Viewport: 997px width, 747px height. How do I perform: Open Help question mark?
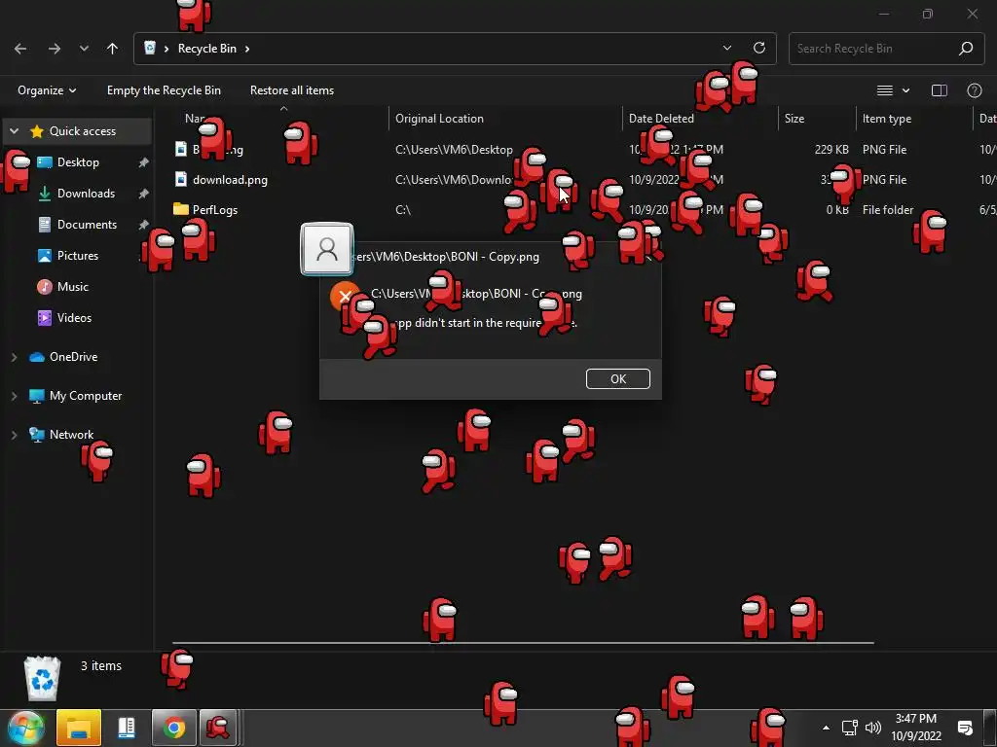point(974,90)
